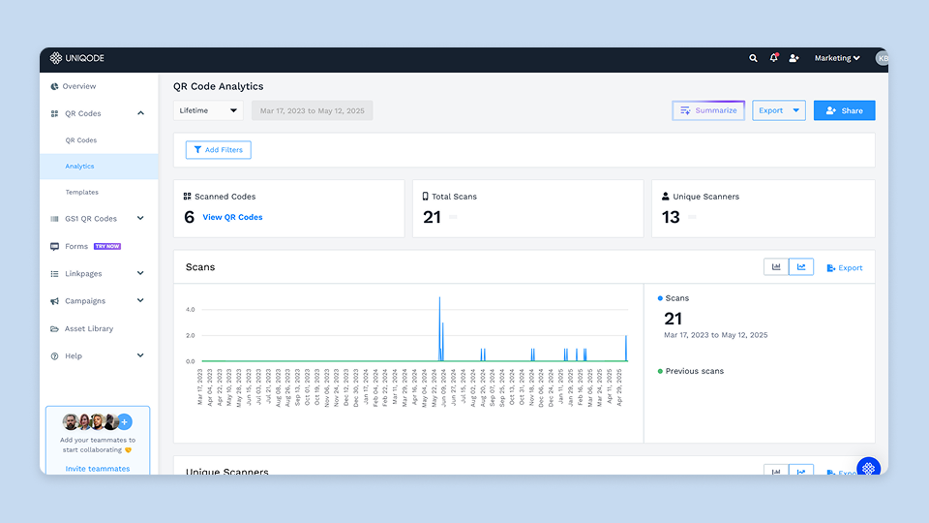
Task: Click the Help question icon
Action: [54, 356]
